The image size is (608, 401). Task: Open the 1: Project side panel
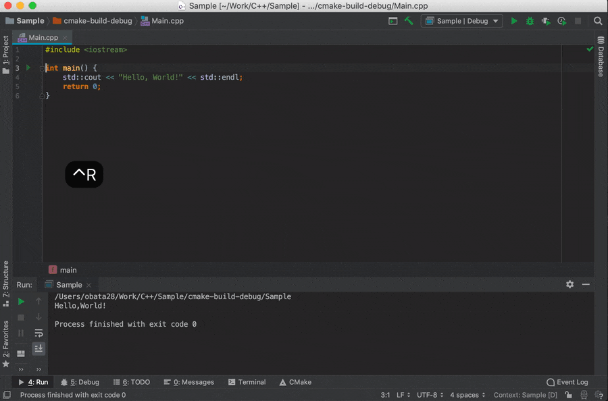[6, 54]
